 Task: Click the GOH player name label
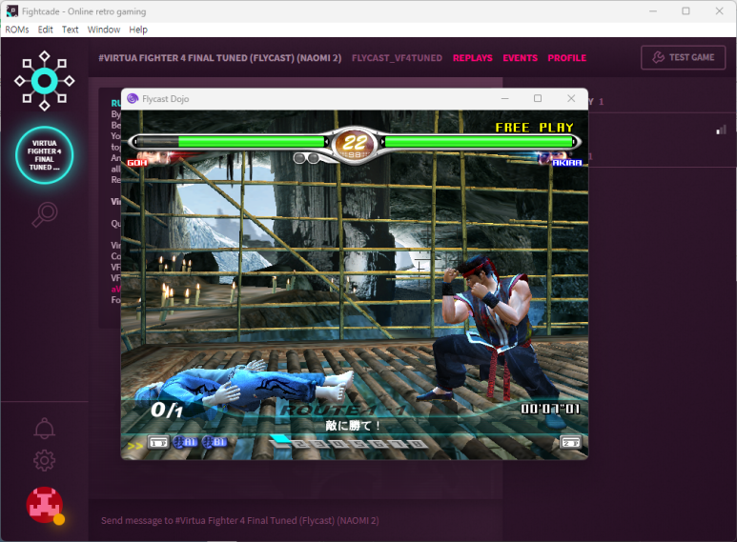(x=137, y=163)
